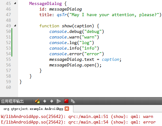
Task: Click the qrc:/main.qml:51 warning output line
Action: coord(77,117)
